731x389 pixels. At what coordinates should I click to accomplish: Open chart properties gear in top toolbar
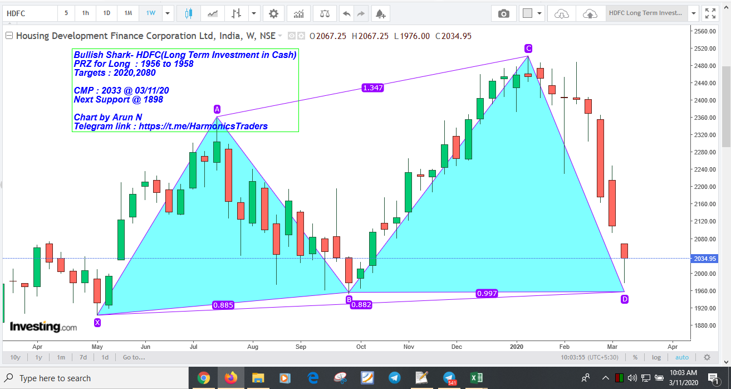pyautogui.click(x=273, y=13)
